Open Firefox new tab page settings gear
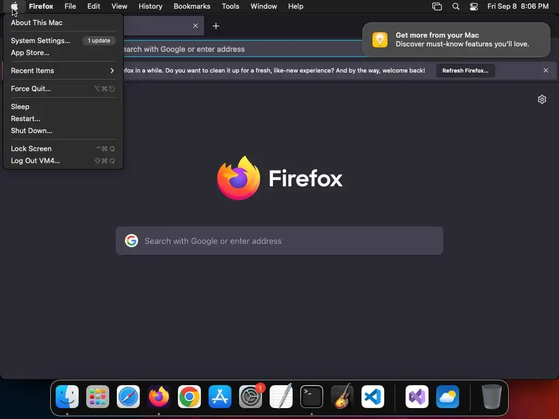559x419 pixels. pyautogui.click(x=542, y=99)
